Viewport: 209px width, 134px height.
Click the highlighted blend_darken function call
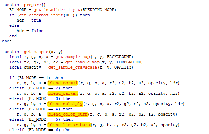pyautogui.click(x=63, y=93)
